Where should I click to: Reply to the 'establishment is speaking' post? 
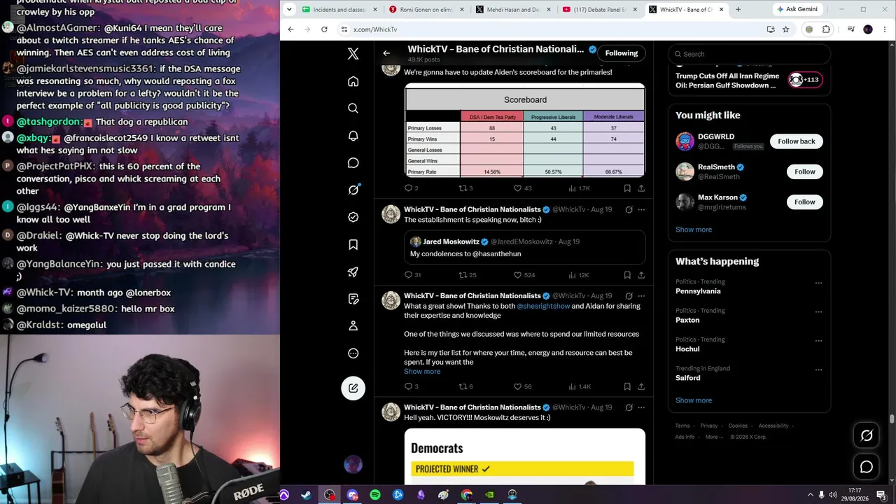pos(409,275)
